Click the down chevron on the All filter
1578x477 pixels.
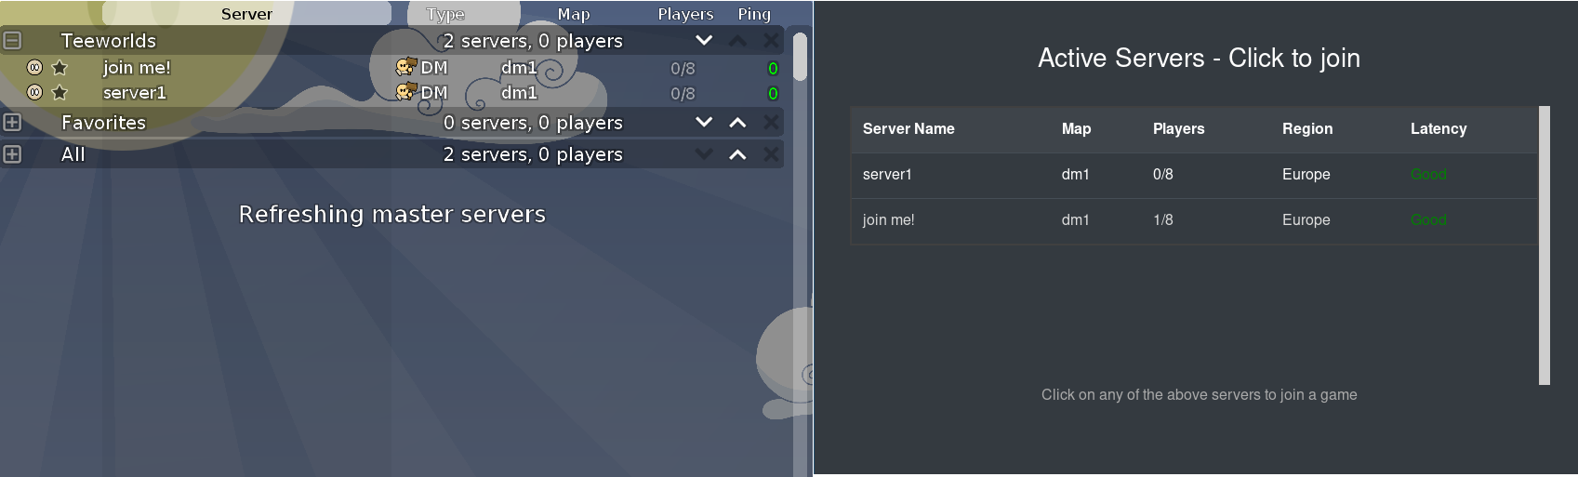[x=704, y=154]
